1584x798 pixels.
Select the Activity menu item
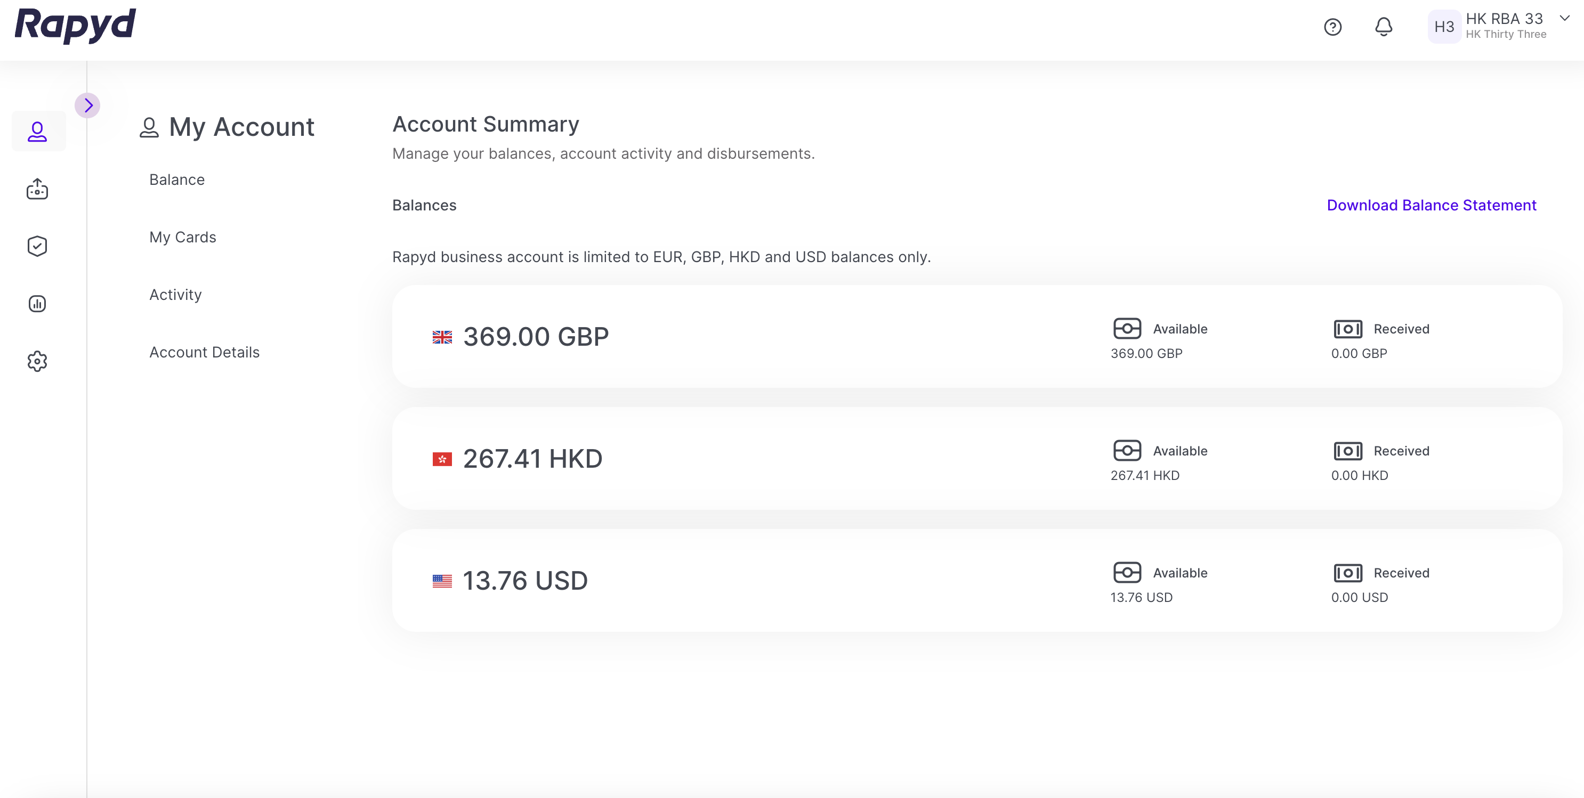click(x=175, y=295)
